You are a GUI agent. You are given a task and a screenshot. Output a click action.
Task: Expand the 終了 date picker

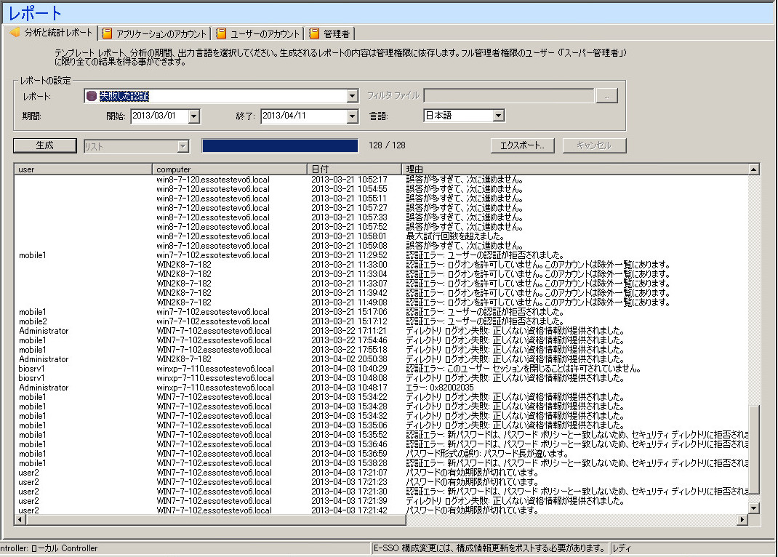(x=352, y=116)
